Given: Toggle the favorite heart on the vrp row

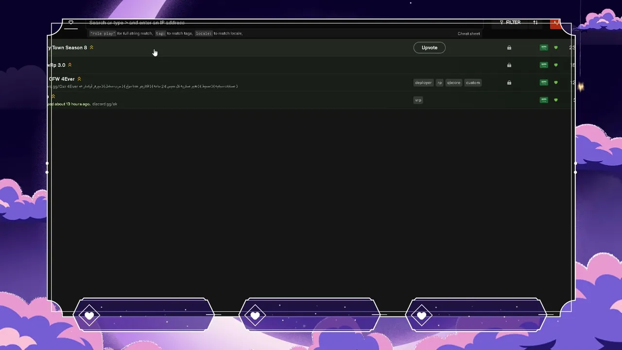Looking at the screenshot, I should [x=556, y=100].
